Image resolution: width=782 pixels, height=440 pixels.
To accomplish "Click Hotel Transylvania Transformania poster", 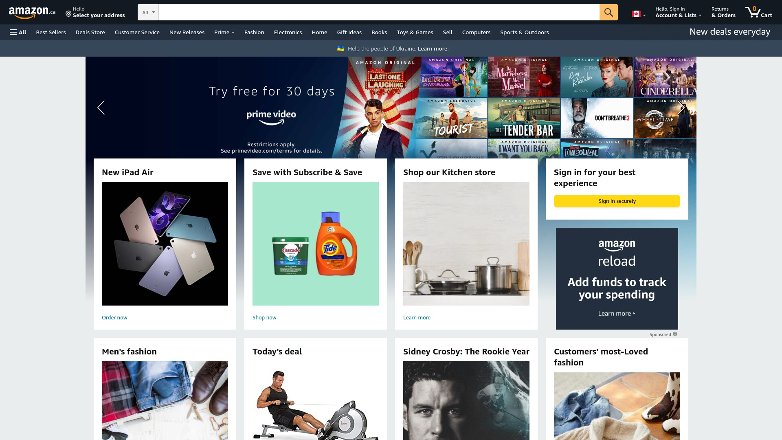I will click(454, 77).
